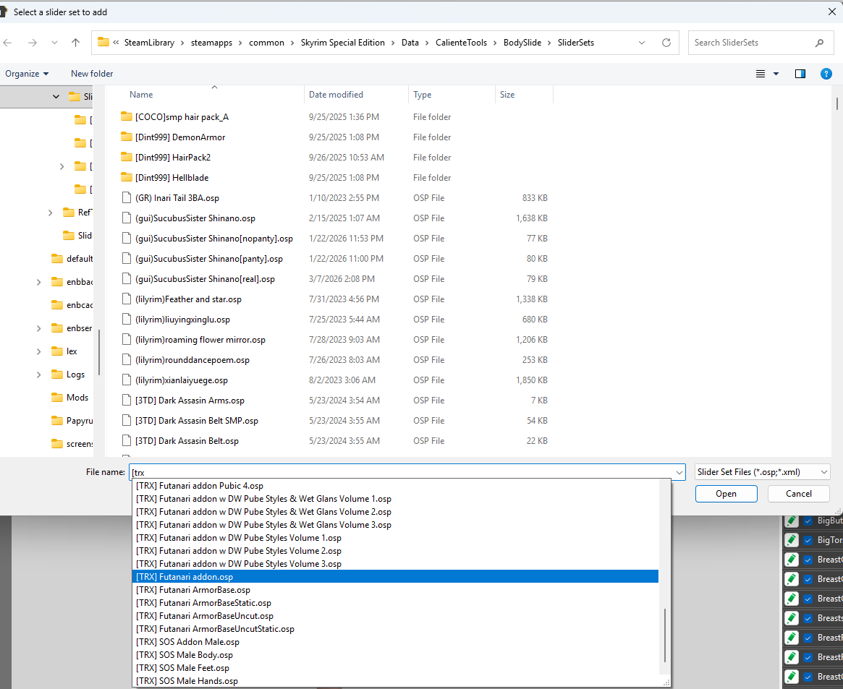
Task: Sort files by the Size column
Action: [x=524, y=95]
